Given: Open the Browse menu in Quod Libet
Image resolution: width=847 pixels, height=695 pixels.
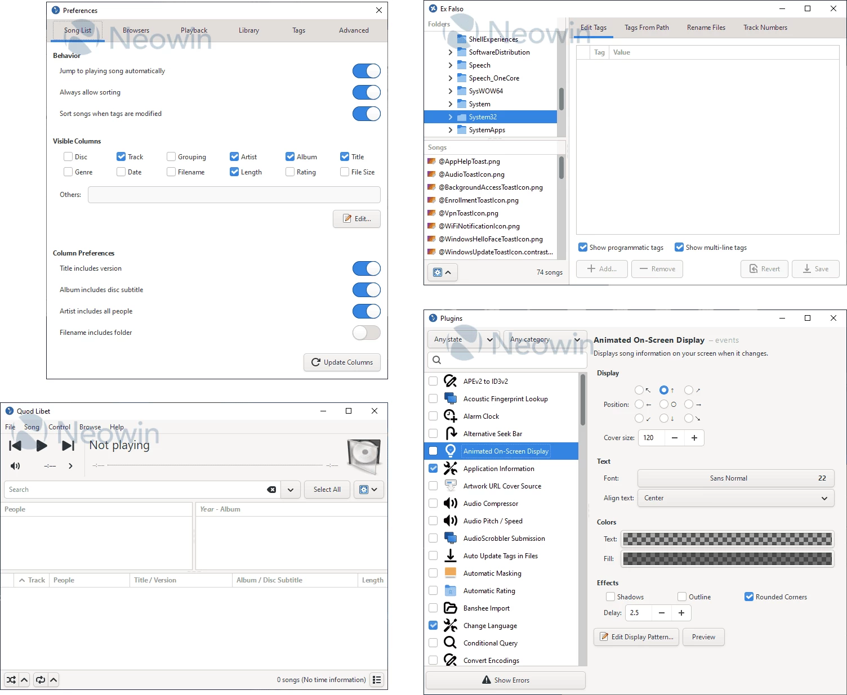Looking at the screenshot, I should click(x=90, y=427).
